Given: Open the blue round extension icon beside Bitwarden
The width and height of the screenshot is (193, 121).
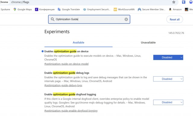Looking at the screenshot, I should pos(191,2).
